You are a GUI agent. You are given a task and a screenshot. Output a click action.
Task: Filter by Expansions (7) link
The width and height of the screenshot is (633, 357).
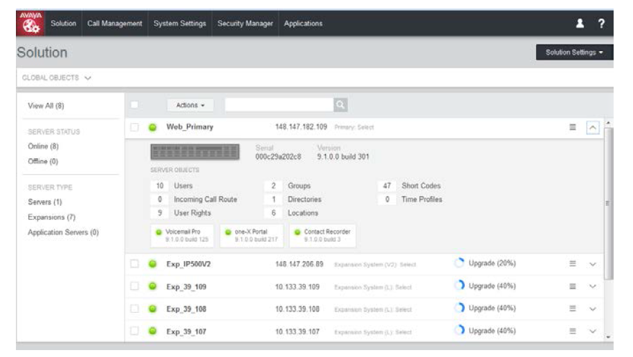click(52, 218)
